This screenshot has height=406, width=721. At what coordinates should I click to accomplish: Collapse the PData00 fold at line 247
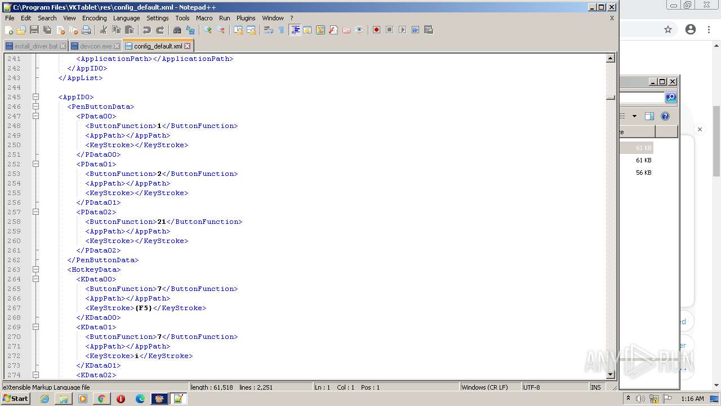[35, 116]
